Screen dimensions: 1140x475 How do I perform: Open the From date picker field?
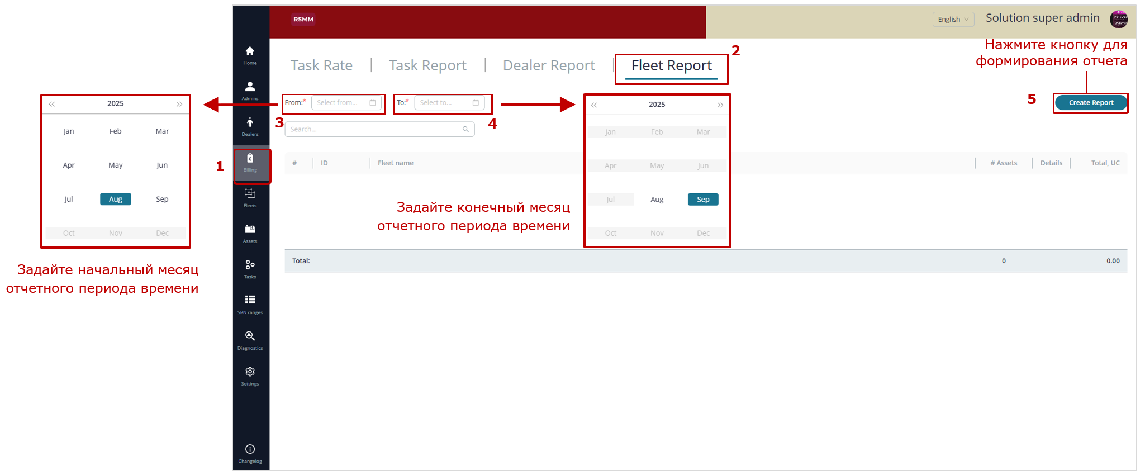pyautogui.click(x=346, y=103)
